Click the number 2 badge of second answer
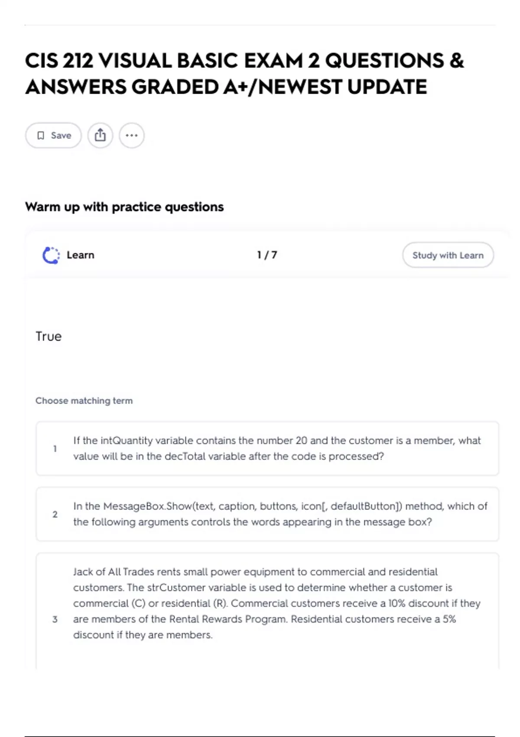Screen dimensions: 520x737 (55, 514)
